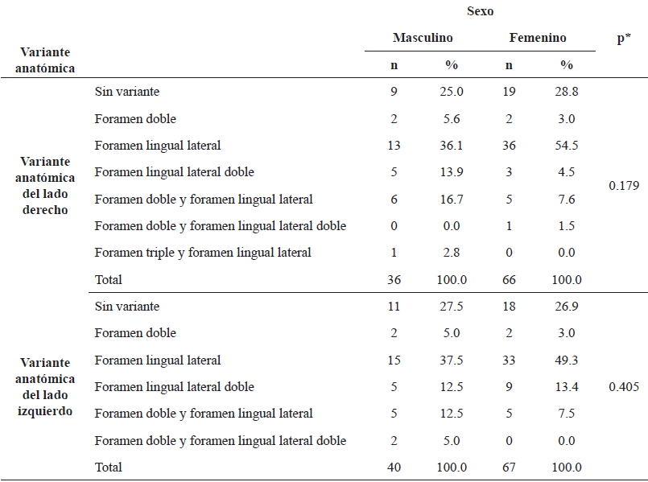Select the female total count 66
The width and height of the screenshot is (648, 482).
coord(509,280)
